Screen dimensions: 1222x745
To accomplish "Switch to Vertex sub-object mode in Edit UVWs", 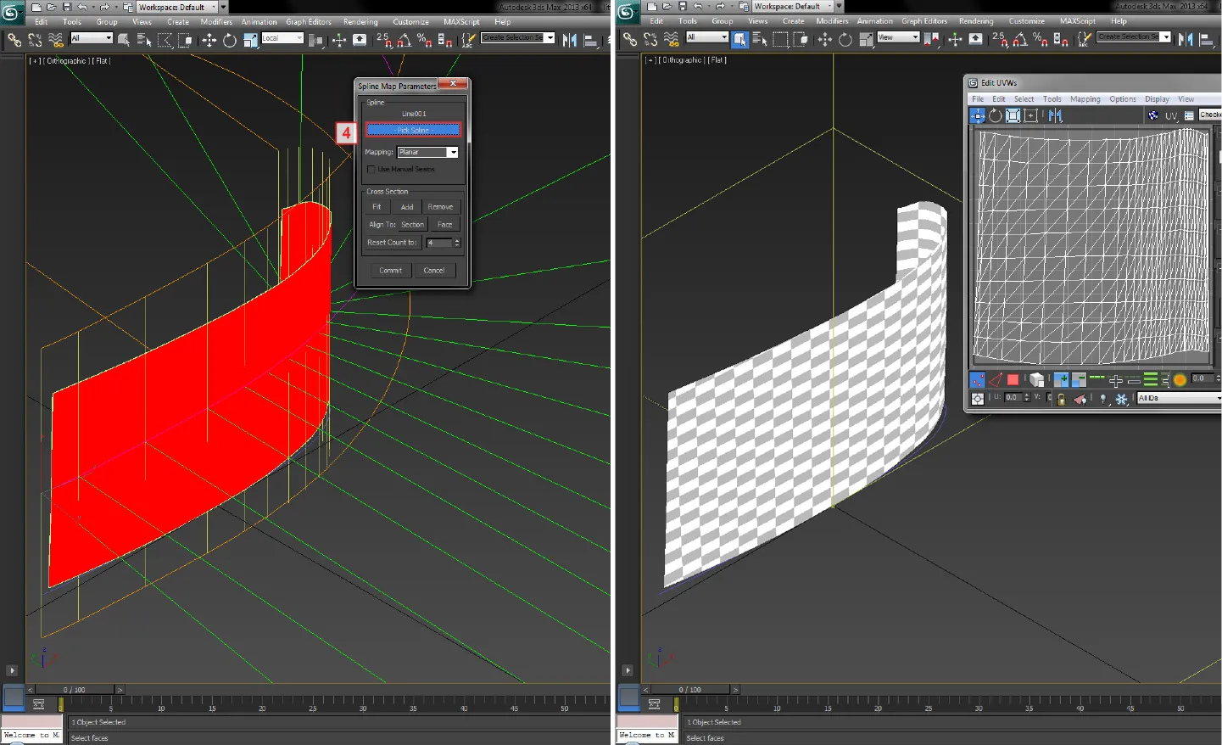I will pos(977,380).
